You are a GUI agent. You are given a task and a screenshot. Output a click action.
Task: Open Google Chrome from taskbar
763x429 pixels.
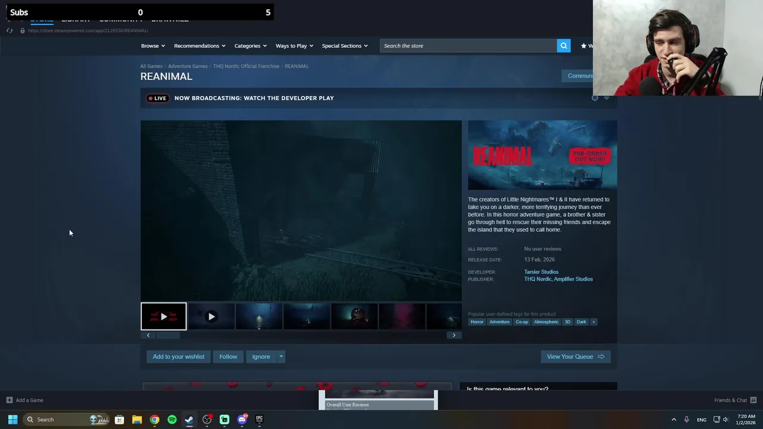[x=154, y=419]
